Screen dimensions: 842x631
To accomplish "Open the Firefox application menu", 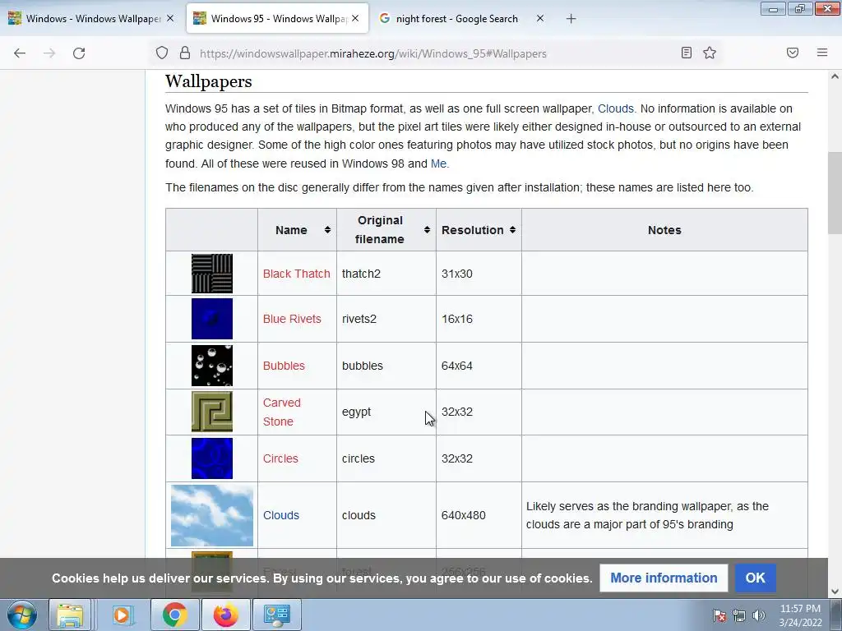I will [x=822, y=53].
